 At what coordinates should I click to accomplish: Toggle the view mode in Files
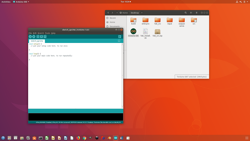pyautogui.click(x=191, y=13)
